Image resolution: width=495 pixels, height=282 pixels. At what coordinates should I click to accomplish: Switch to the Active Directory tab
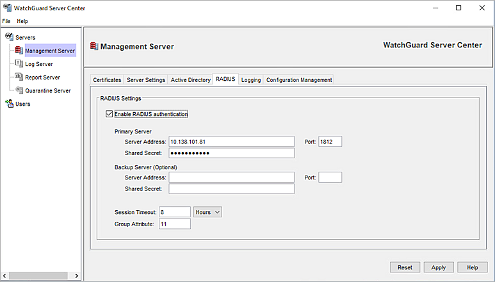191,80
